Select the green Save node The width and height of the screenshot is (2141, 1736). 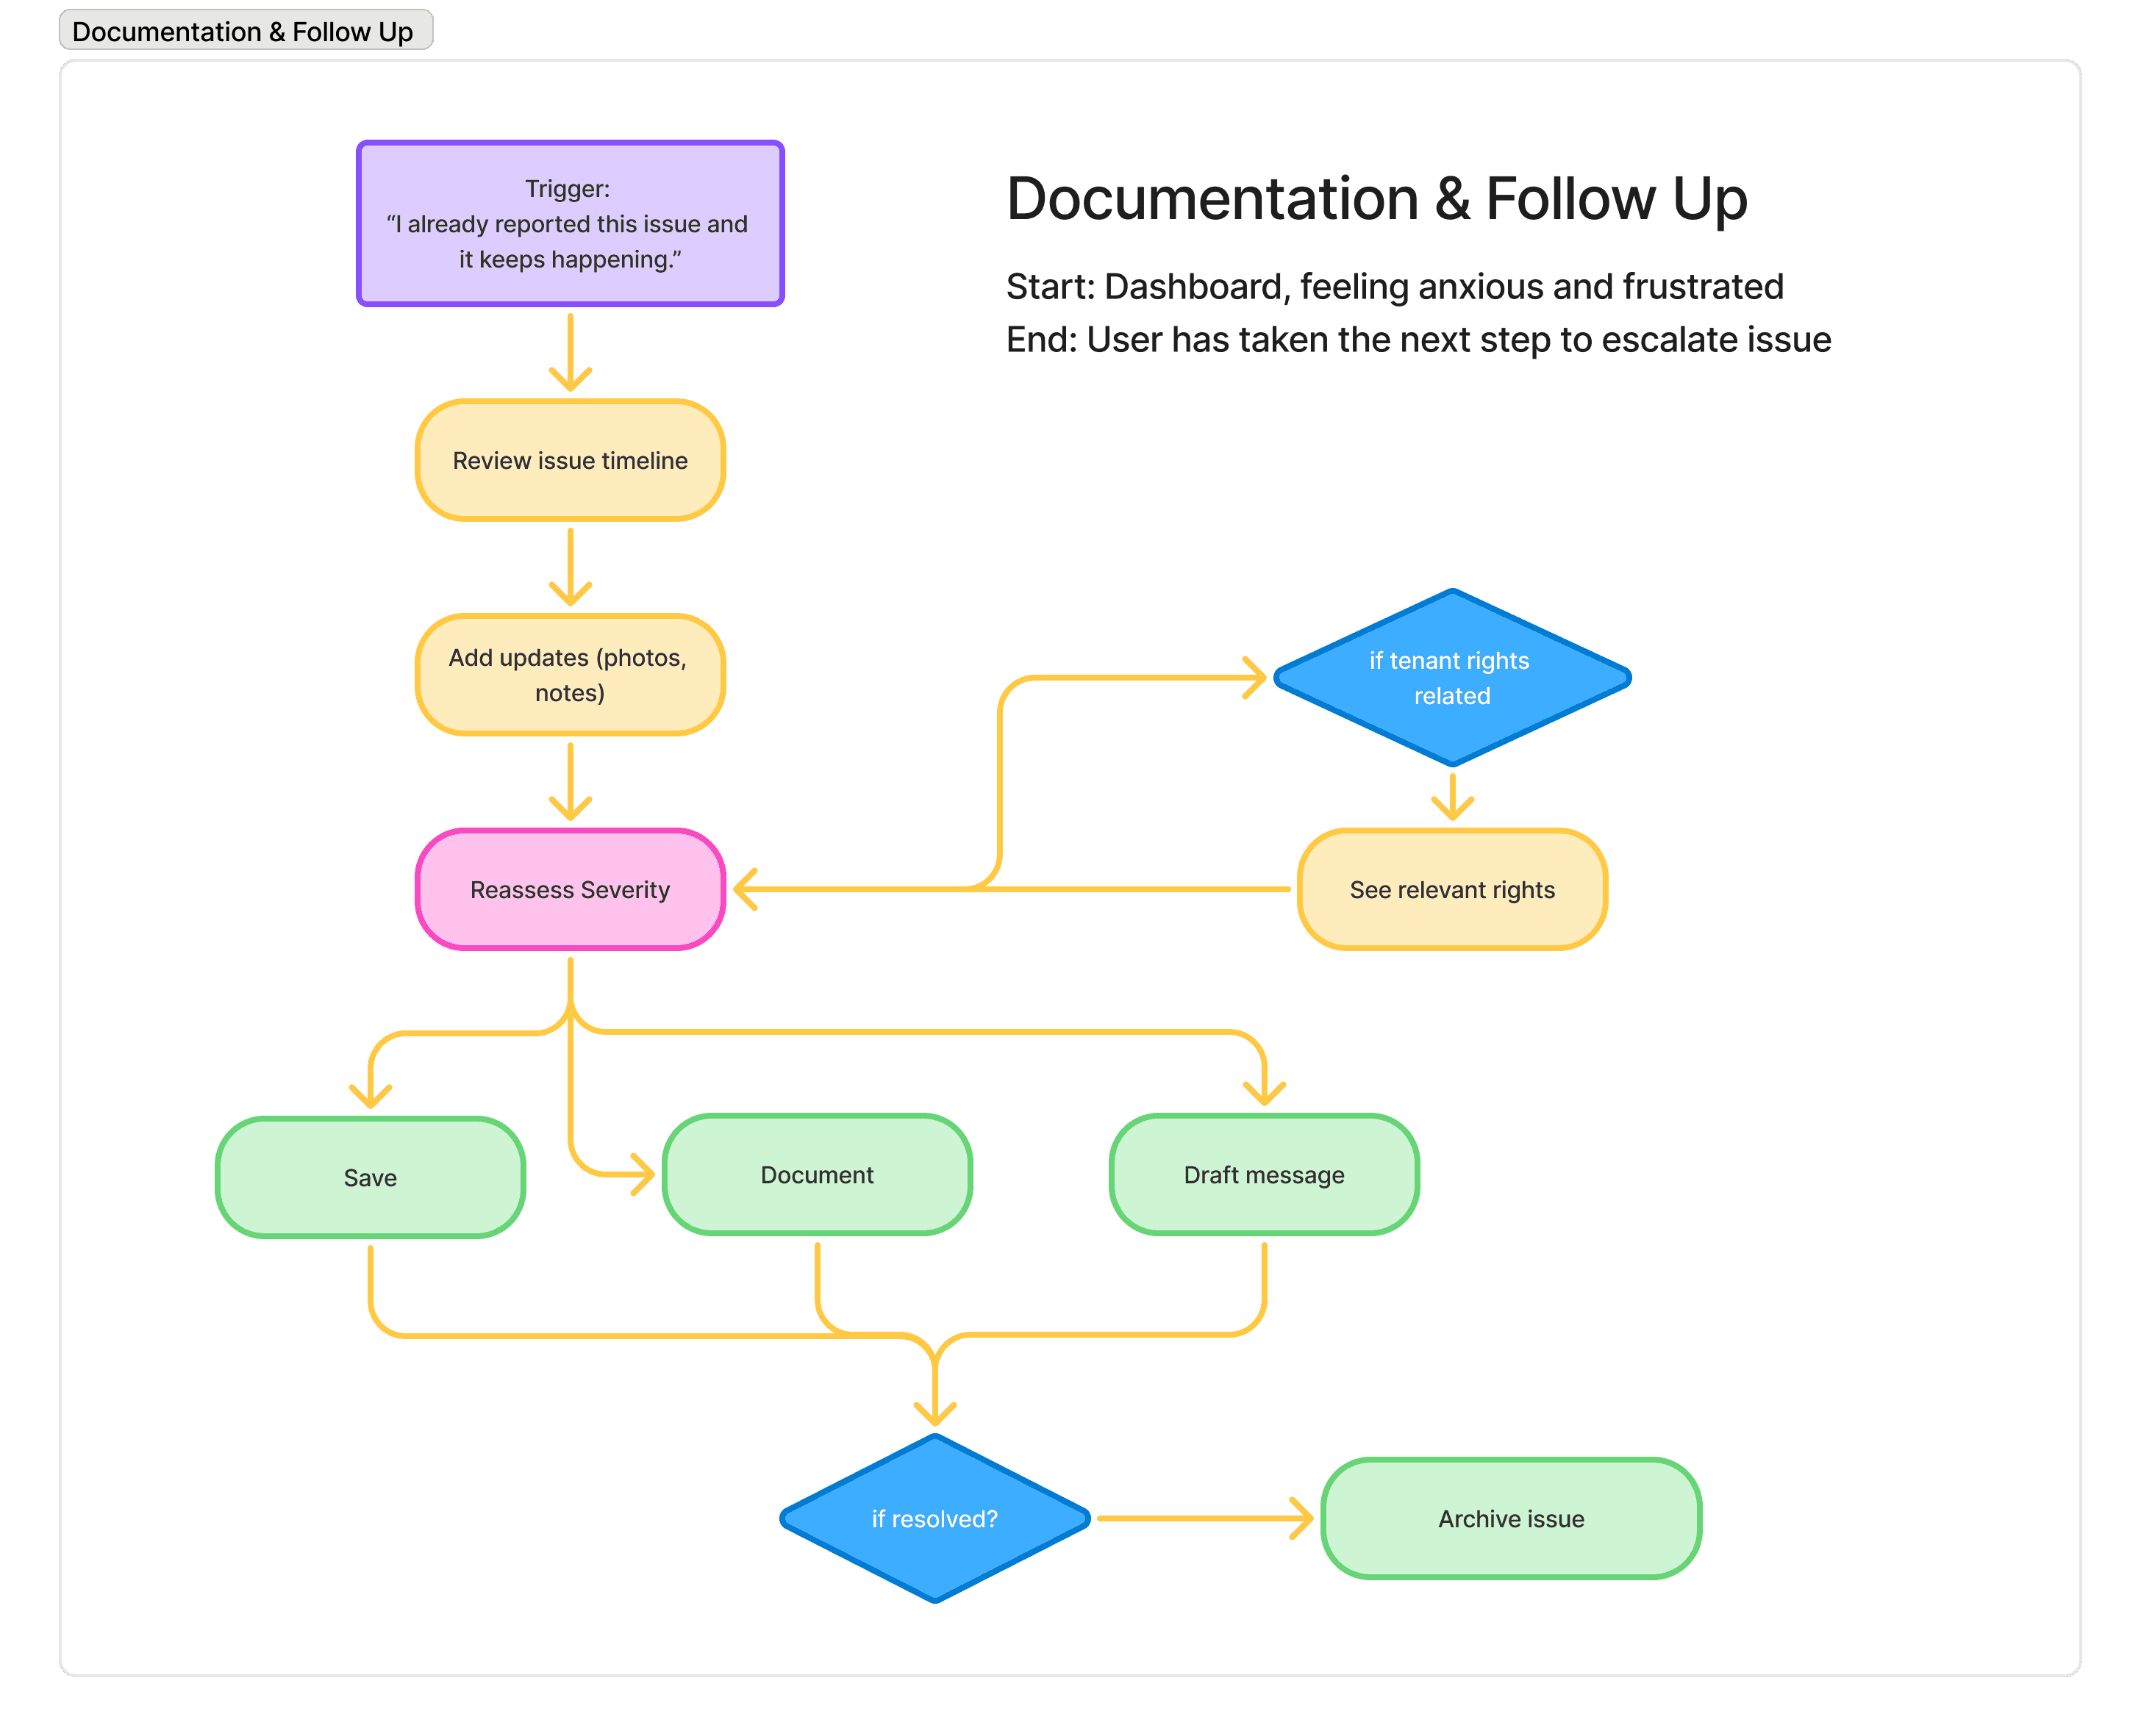(370, 1177)
